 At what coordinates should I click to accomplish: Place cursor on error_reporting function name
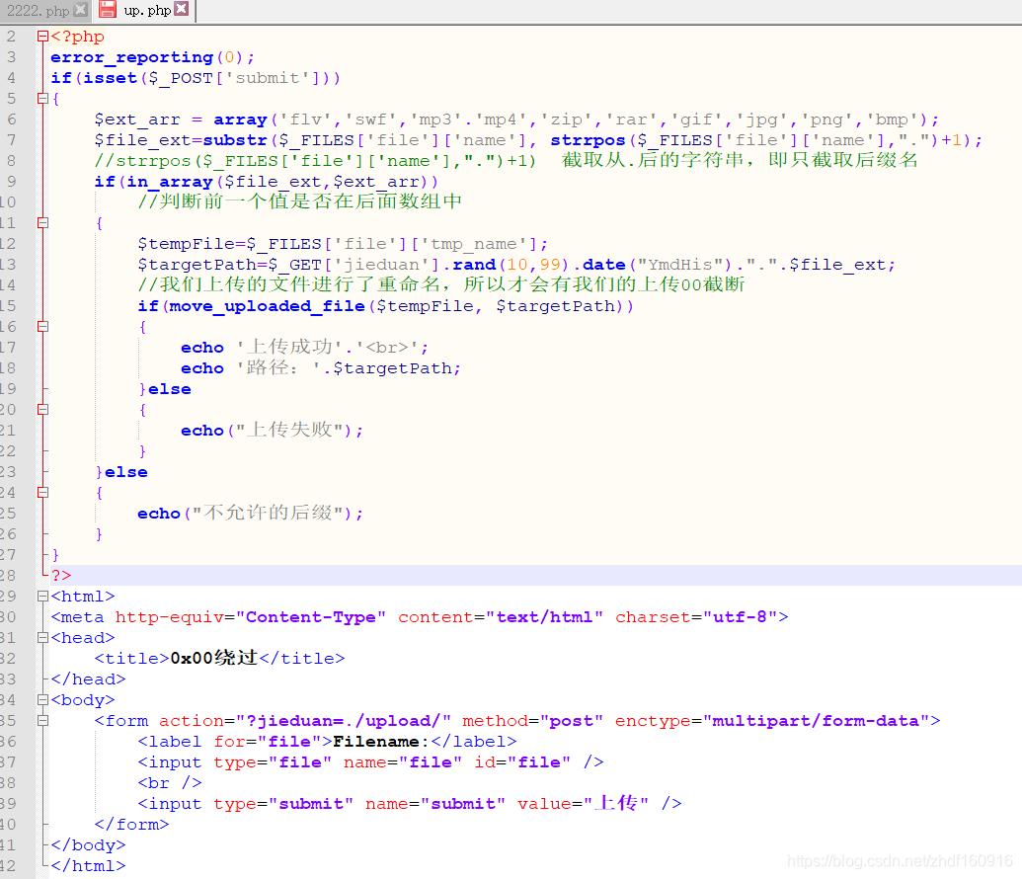131,57
